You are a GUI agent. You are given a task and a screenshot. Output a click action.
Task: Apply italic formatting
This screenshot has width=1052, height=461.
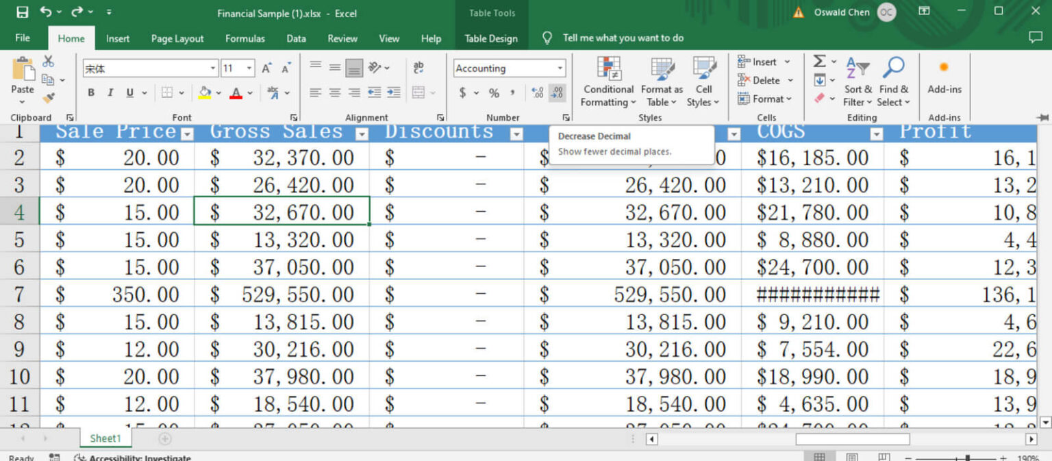point(110,92)
